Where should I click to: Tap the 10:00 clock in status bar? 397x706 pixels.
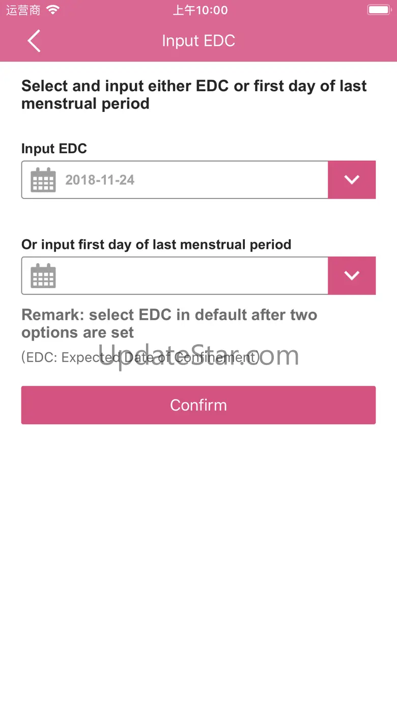[x=200, y=10]
